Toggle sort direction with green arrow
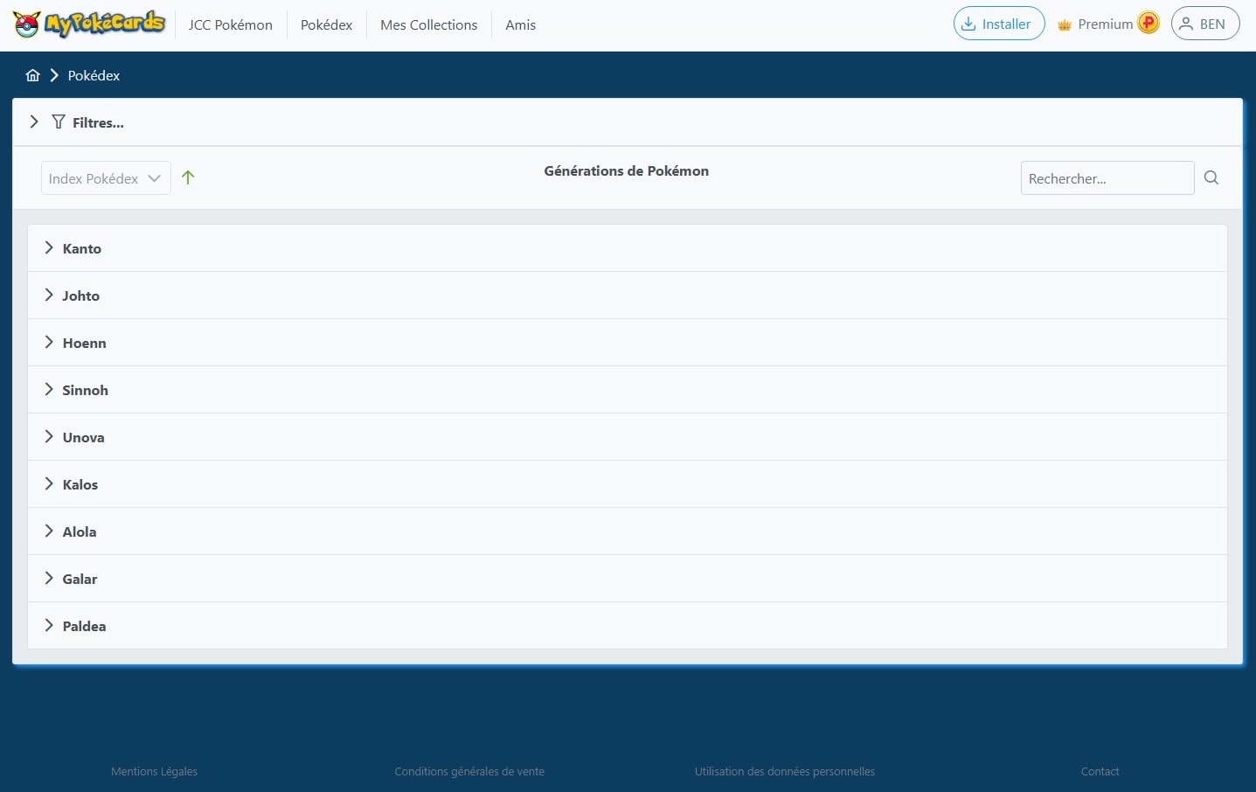The width and height of the screenshot is (1256, 792). click(188, 178)
